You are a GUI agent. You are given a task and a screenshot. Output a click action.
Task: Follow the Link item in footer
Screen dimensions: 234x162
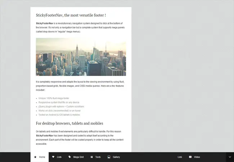180,157
